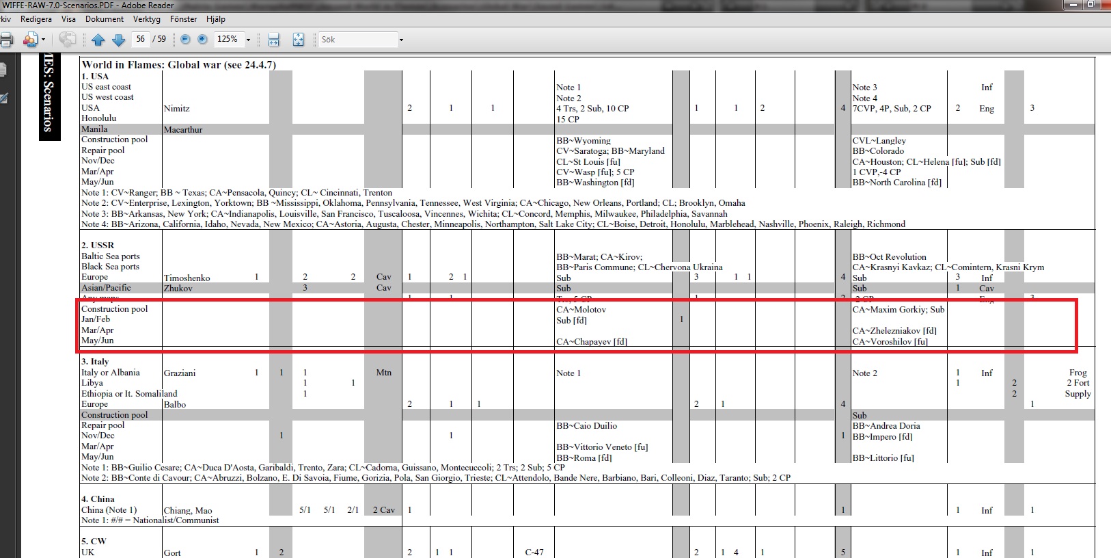Click the leader name 'Gort'
Image resolution: width=1111 pixels, height=558 pixels.
tap(172, 553)
